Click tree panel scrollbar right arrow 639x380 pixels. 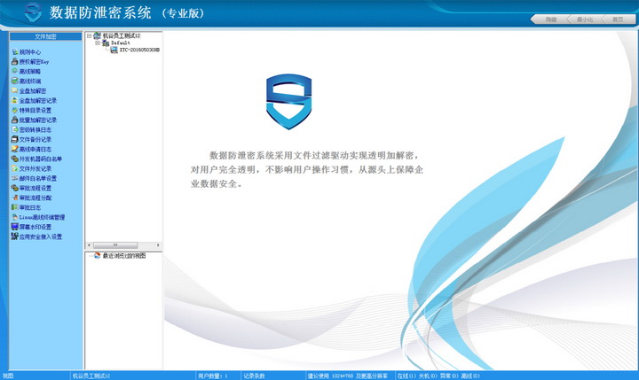pyautogui.click(x=158, y=245)
